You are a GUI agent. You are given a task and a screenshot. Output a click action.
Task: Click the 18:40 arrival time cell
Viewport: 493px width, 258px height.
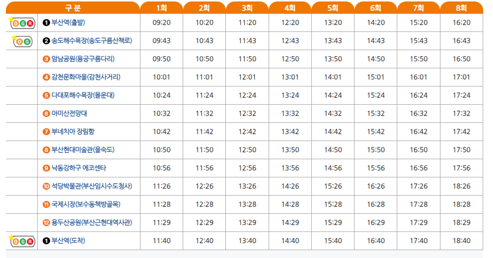point(462,241)
